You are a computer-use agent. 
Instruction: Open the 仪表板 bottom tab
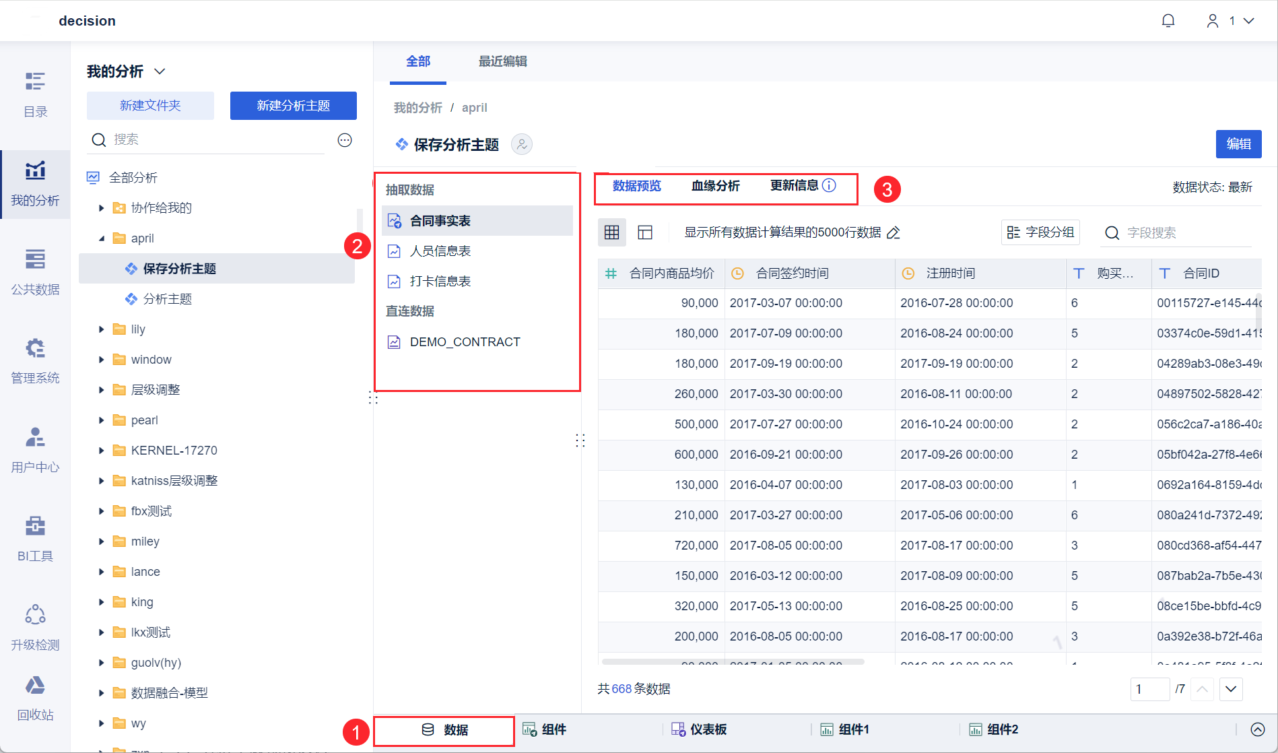click(x=699, y=730)
